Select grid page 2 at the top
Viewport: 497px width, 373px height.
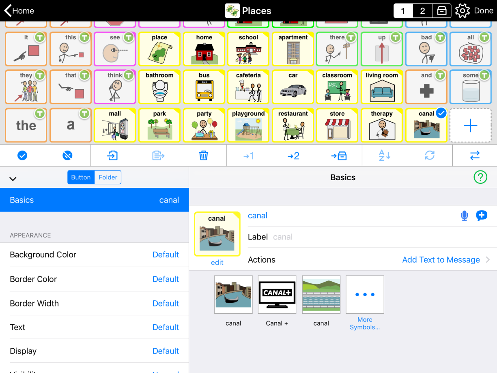point(422,11)
